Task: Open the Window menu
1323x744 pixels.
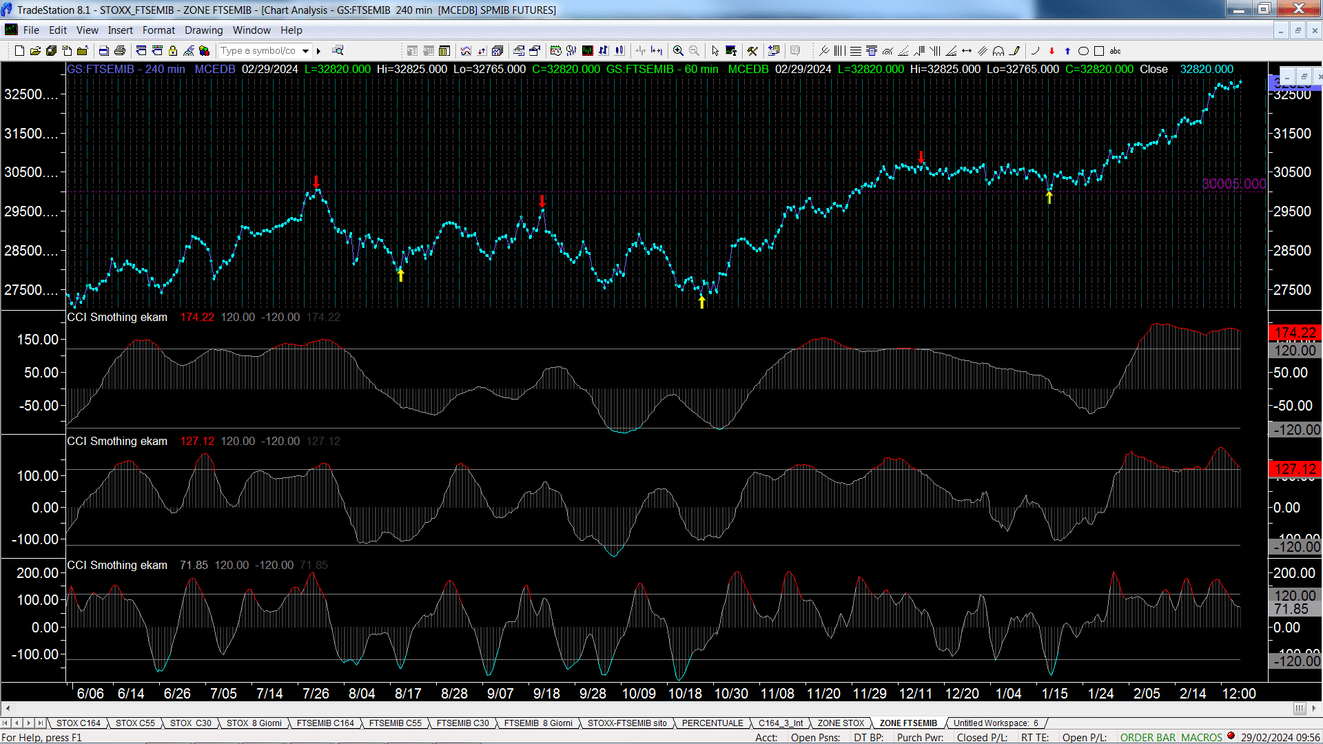Action: [252, 30]
